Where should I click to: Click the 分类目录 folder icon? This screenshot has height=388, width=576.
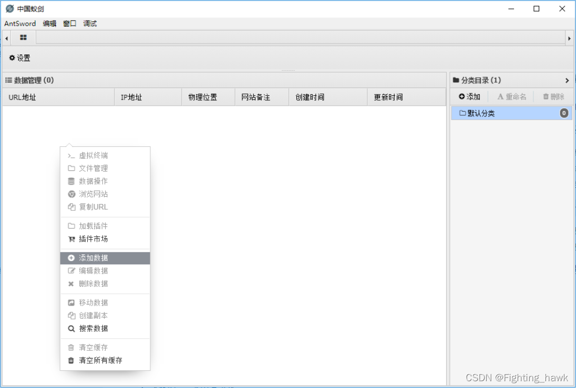(x=456, y=80)
